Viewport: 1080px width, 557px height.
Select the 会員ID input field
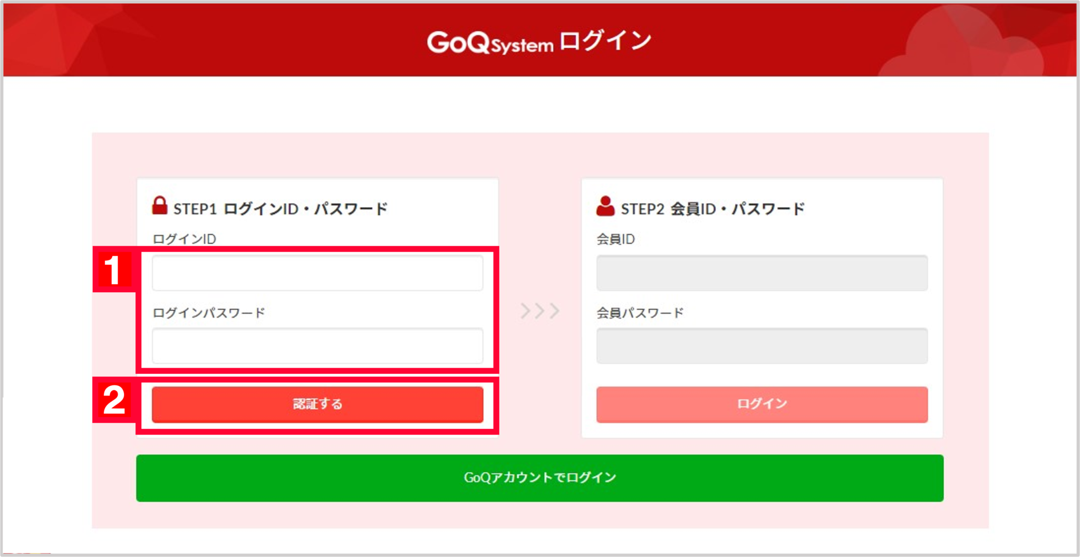762,273
